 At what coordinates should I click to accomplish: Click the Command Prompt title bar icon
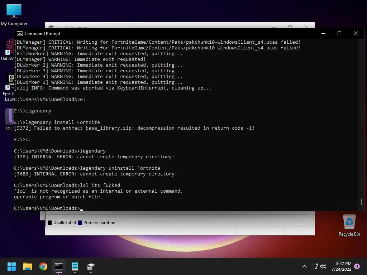pyautogui.click(x=20, y=34)
